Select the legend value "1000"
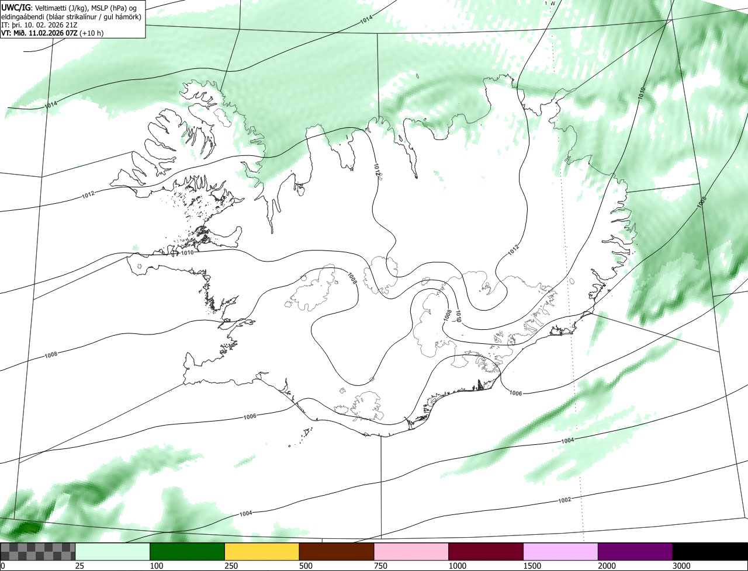 pyautogui.click(x=458, y=566)
